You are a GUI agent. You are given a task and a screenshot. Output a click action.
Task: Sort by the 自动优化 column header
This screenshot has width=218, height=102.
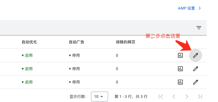pos(29,42)
